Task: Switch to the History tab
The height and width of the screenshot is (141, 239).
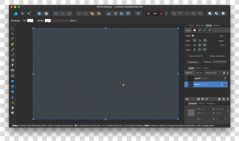Action: (202, 103)
